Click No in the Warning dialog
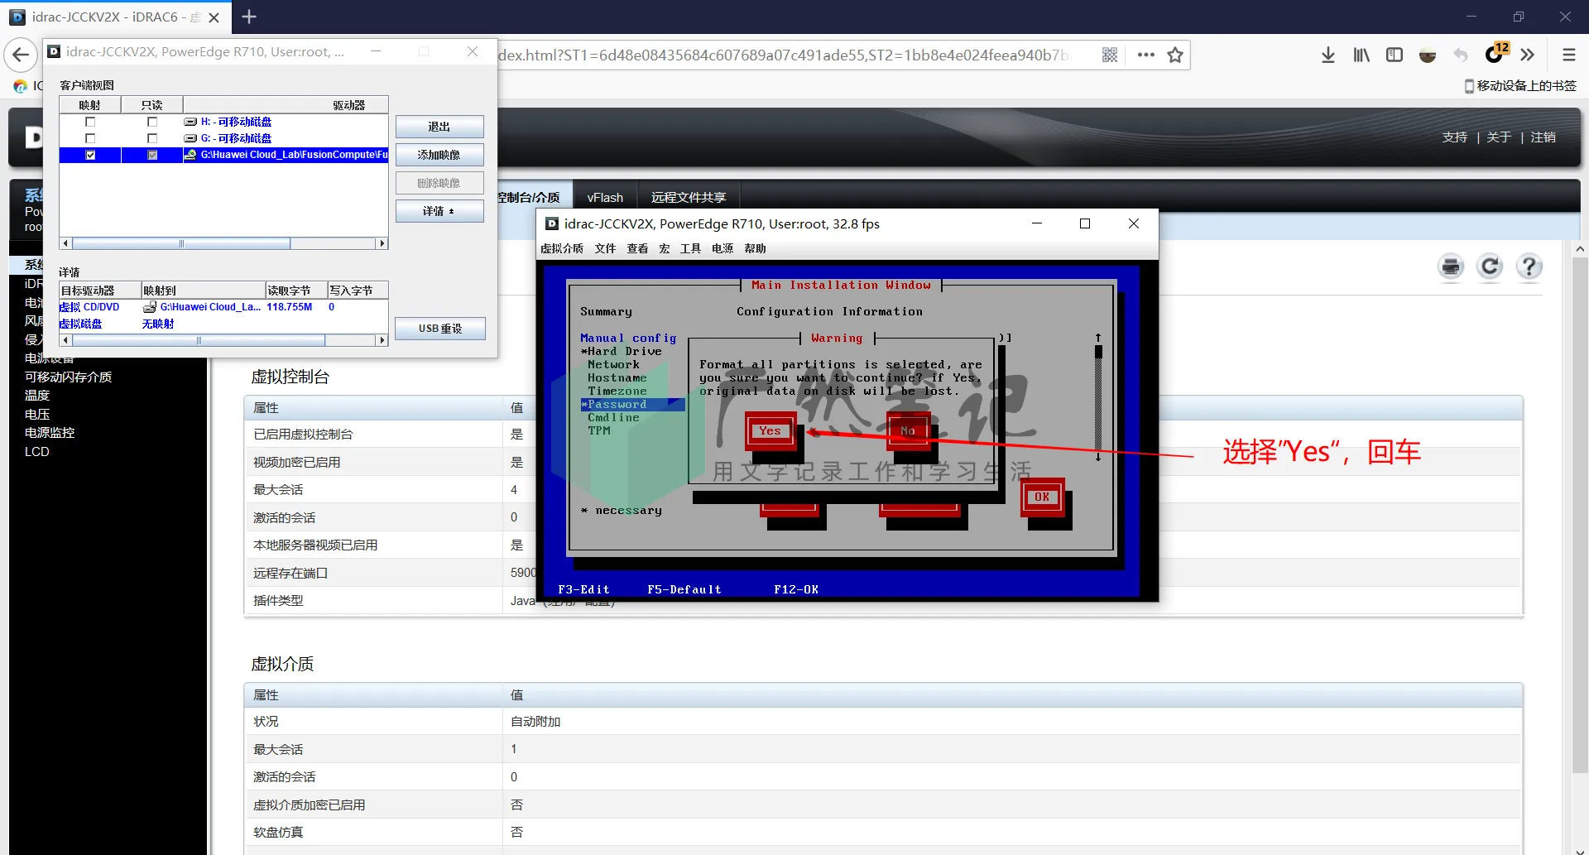The width and height of the screenshot is (1589, 855). [908, 430]
